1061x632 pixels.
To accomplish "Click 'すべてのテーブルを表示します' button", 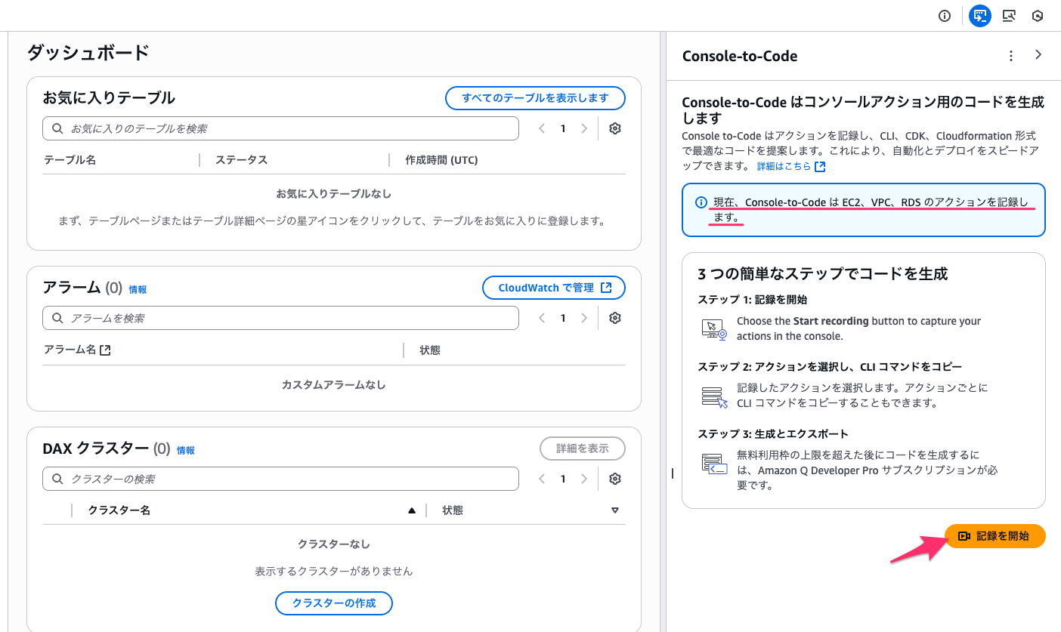I will point(535,98).
